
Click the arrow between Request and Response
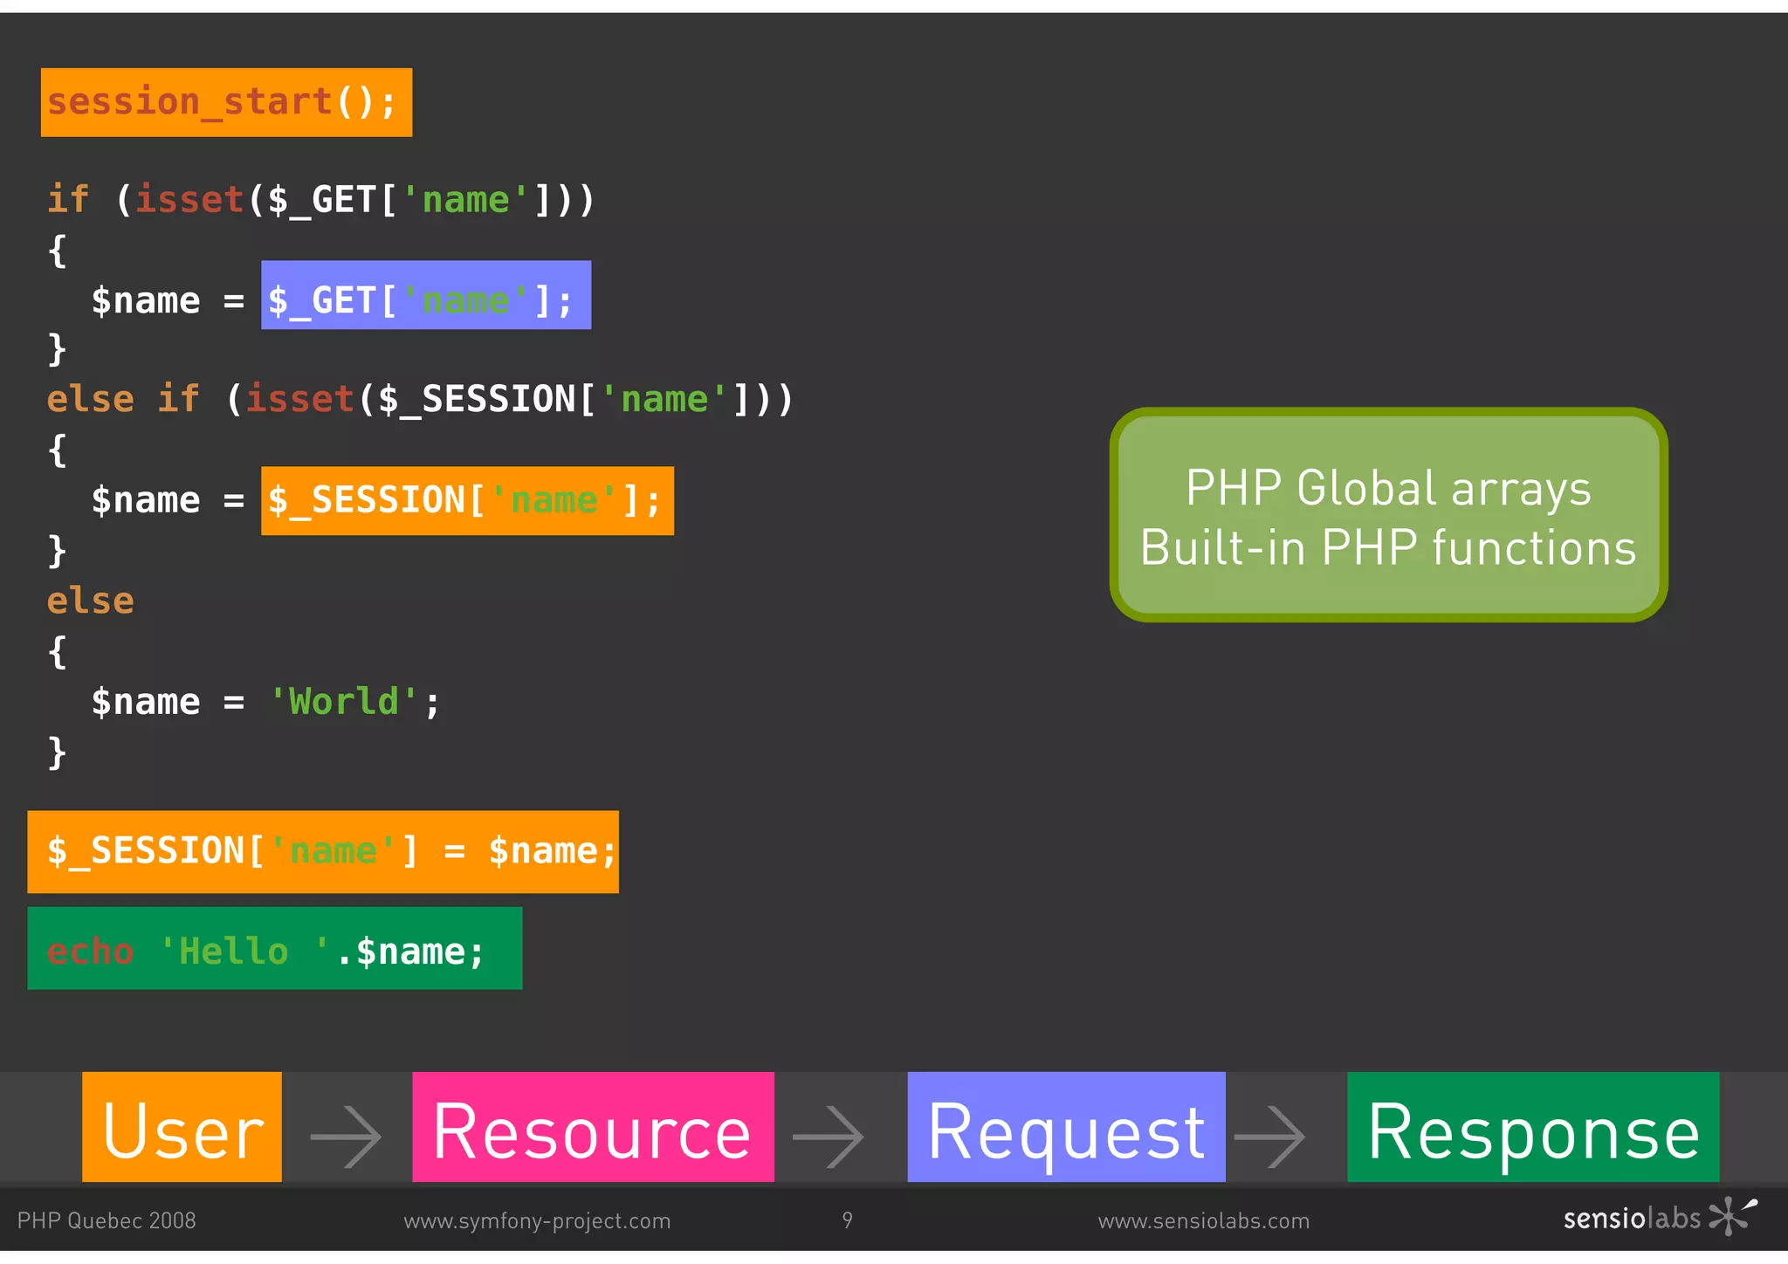(x=1270, y=1136)
